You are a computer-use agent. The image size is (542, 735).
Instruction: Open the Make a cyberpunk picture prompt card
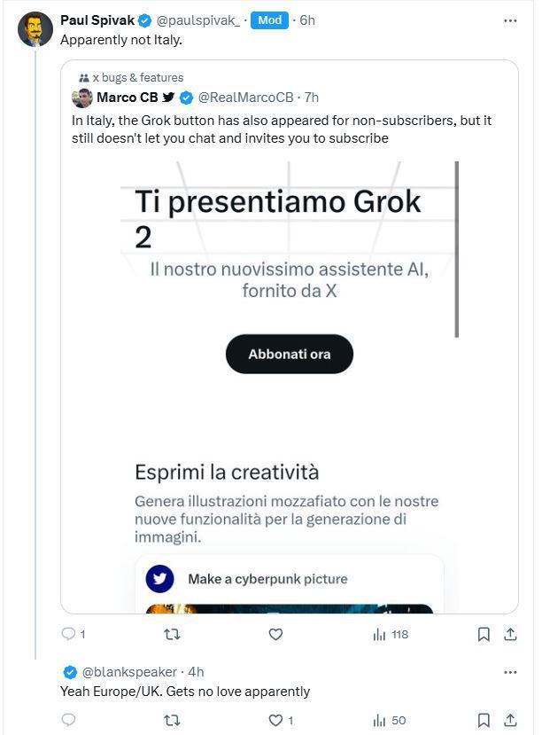[x=289, y=579]
